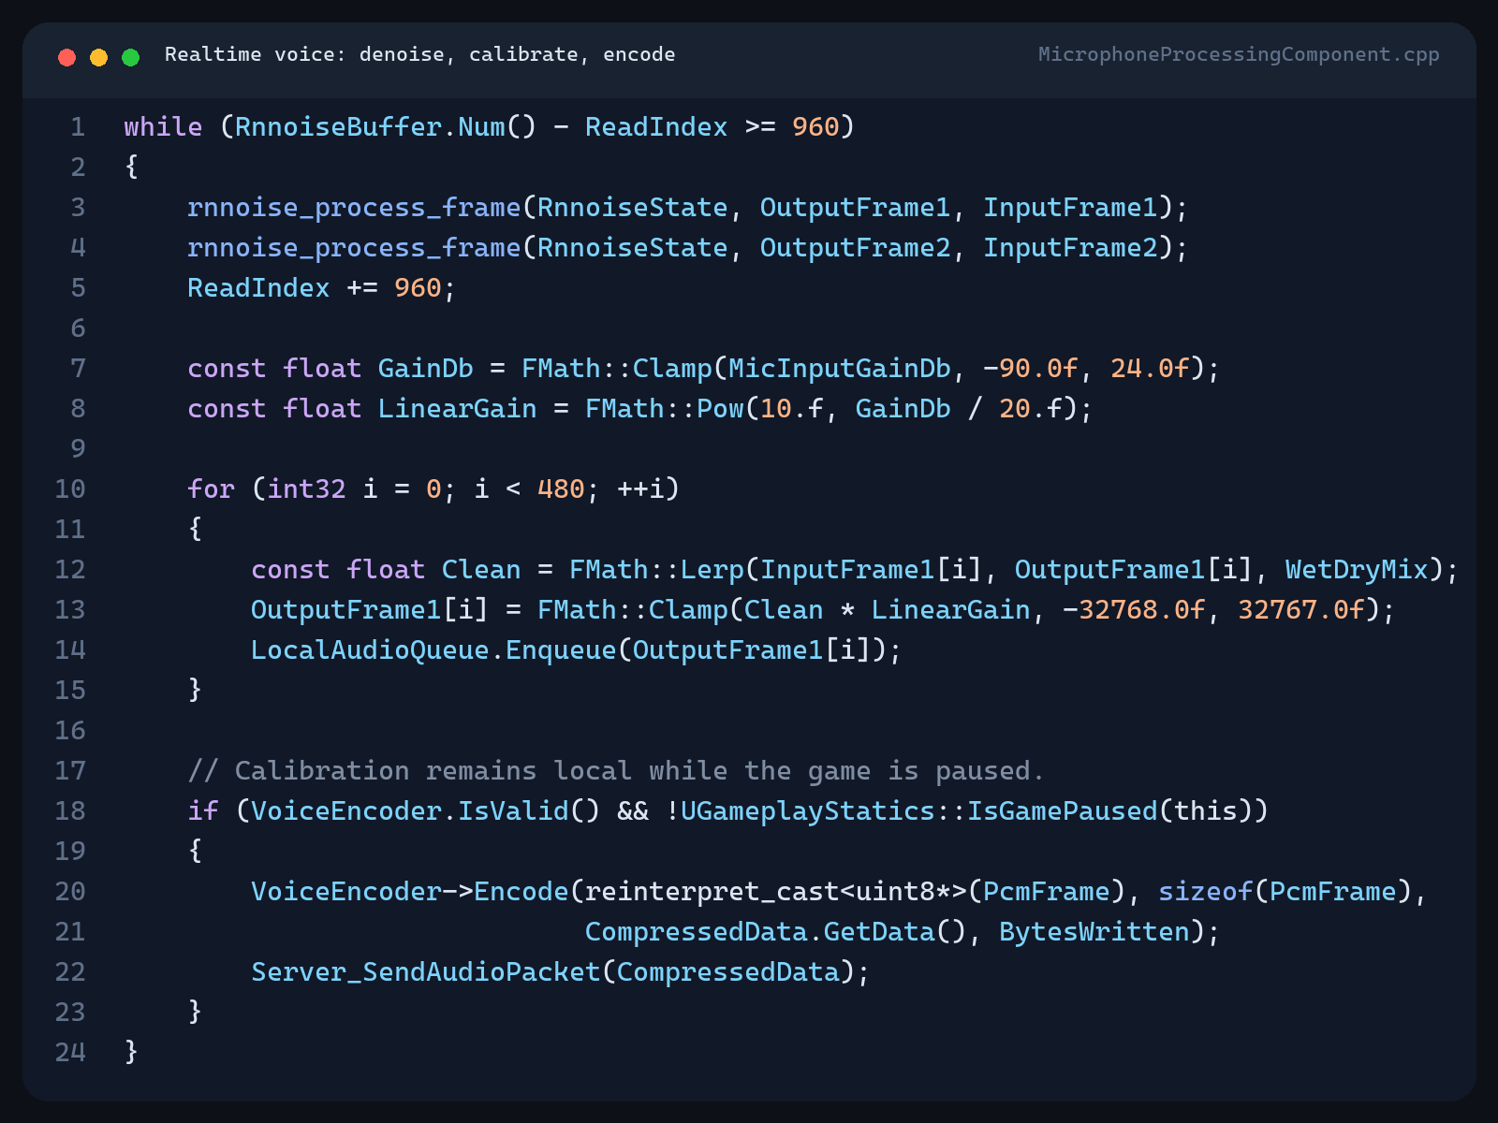Click 'InputFrame2' on line 4
This screenshot has height=1123, width=1498.
[1070, 247]
